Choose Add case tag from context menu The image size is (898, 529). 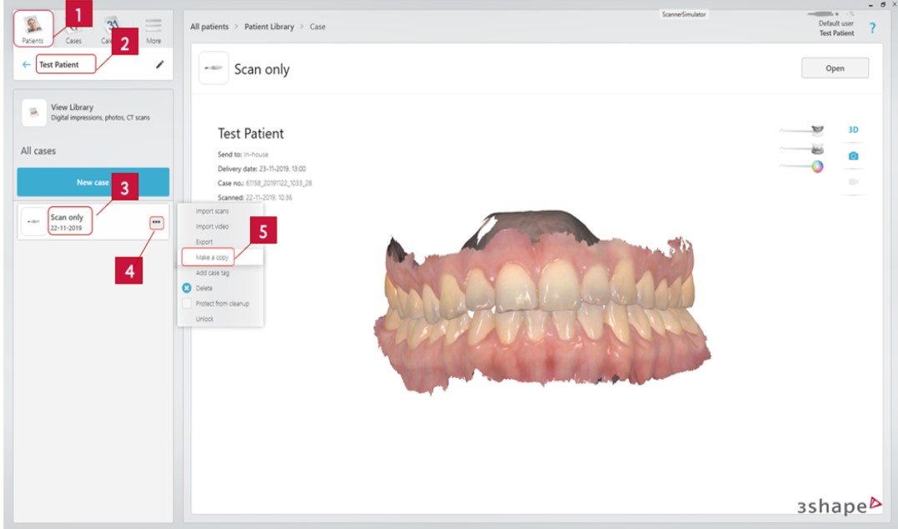point(213,273)
